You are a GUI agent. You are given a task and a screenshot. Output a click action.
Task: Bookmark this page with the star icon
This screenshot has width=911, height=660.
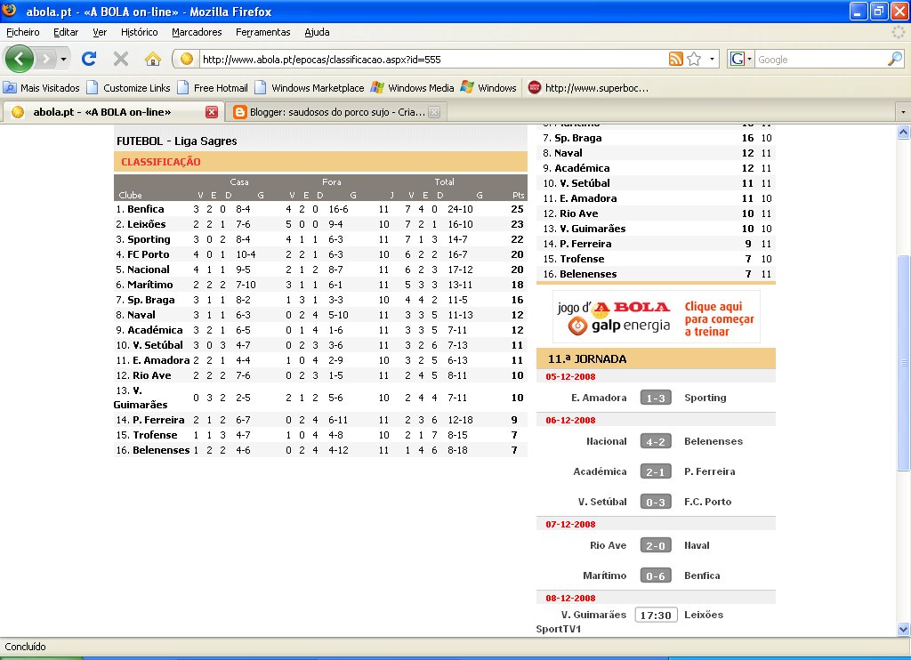(x=694, y=59)
